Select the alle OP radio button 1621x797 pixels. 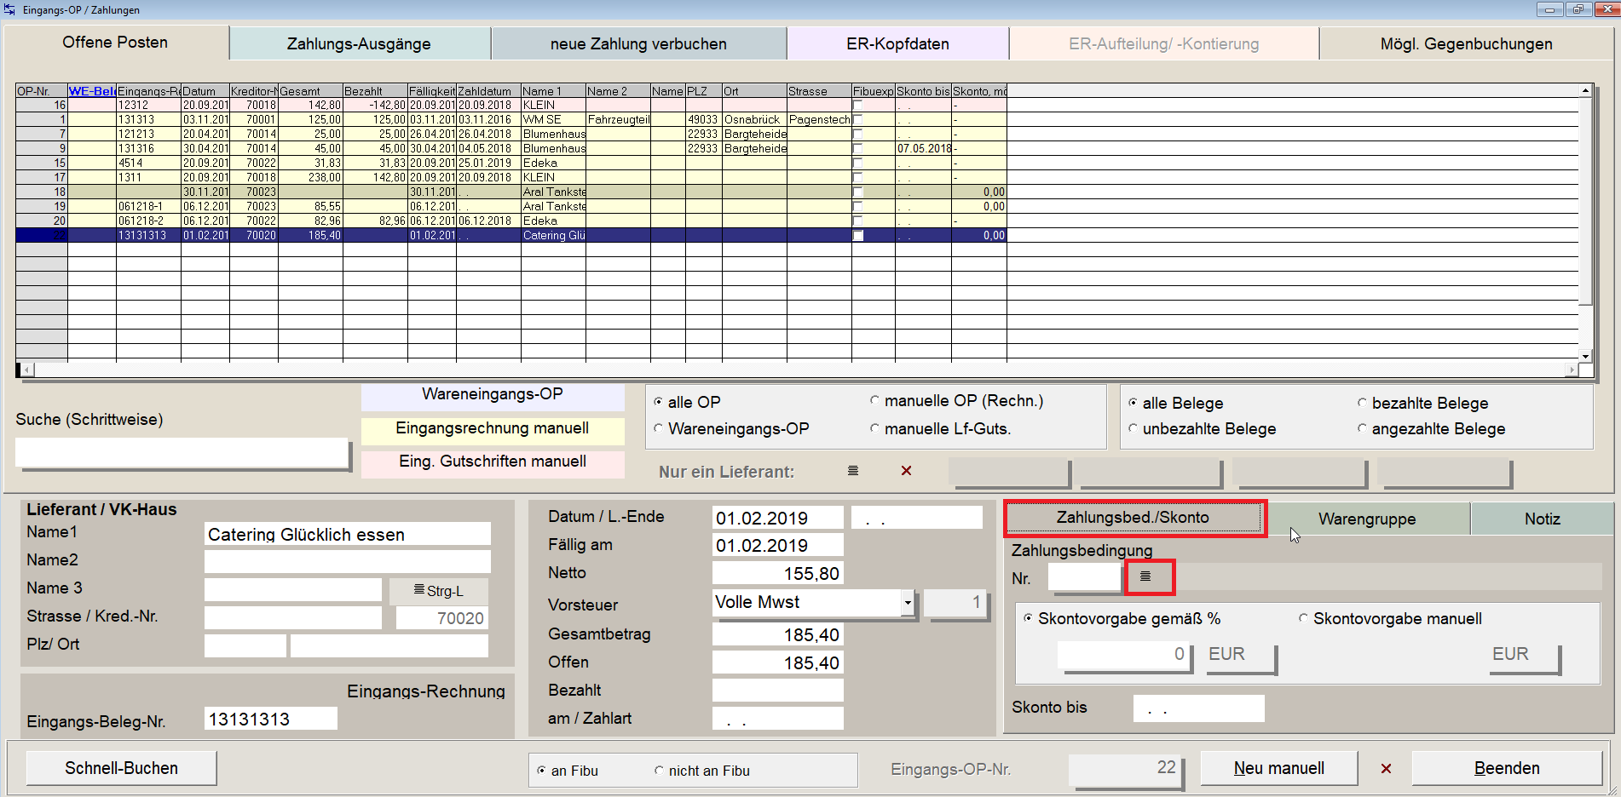tap(659, 402)
